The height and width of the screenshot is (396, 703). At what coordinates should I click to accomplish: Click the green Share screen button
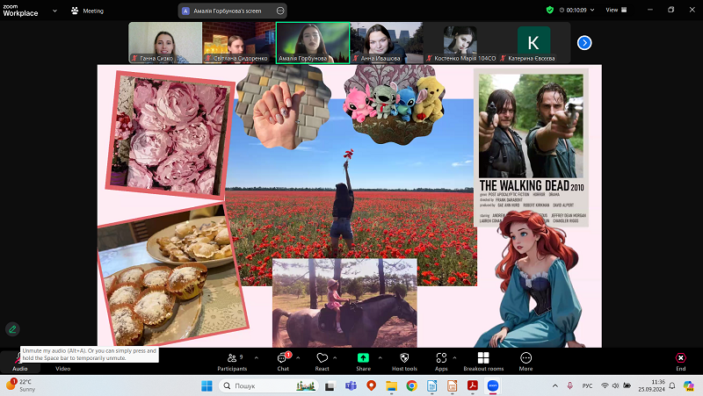tap(363, 362)
